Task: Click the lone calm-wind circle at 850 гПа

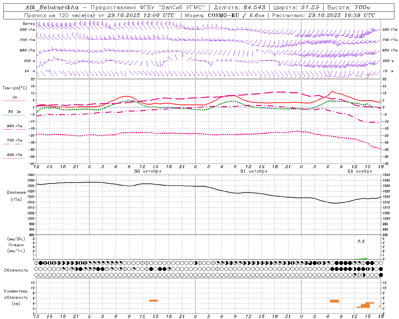Action: [257, 50]
